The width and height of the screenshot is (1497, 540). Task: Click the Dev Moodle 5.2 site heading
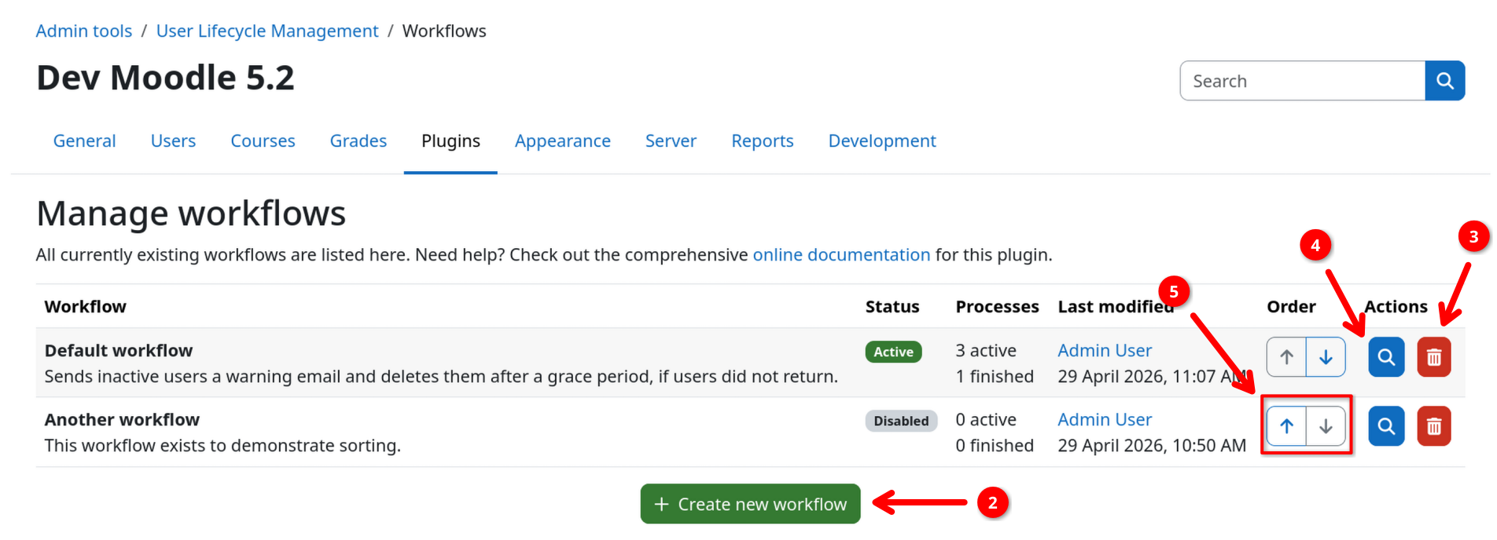click(x=165, y=78)
